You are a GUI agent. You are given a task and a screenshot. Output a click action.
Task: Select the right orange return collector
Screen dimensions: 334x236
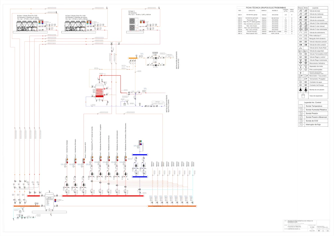click(172, 206)
